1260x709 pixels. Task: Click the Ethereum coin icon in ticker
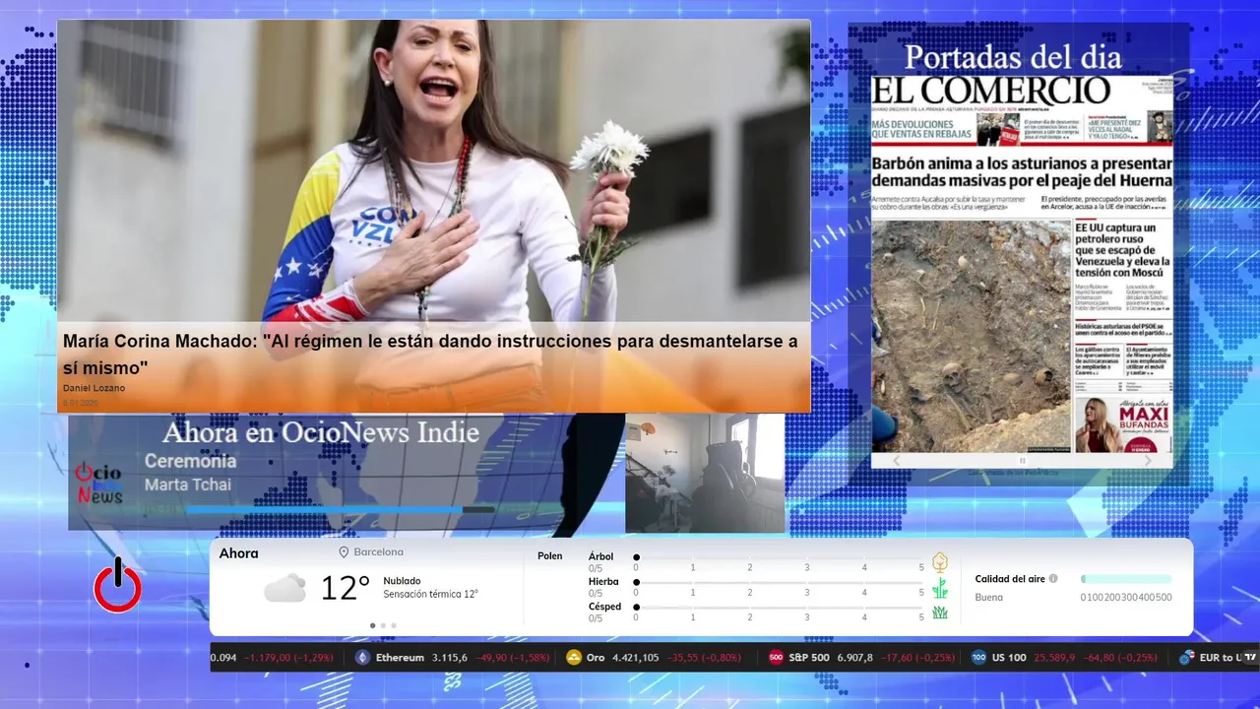coord(362,658)
